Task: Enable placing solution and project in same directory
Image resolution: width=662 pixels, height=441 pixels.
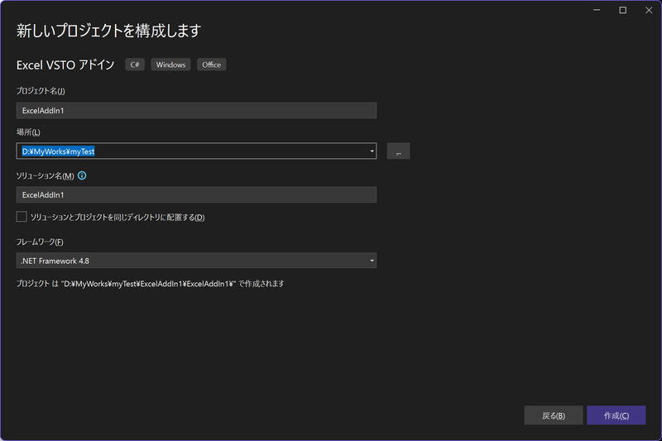Action: pos(22,217)
